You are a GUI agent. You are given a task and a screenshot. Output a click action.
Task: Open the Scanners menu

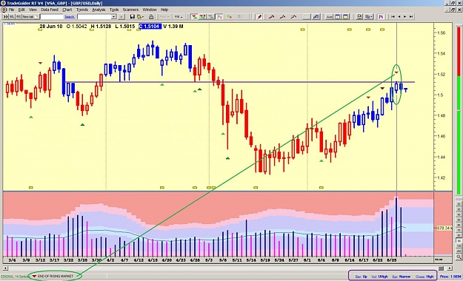pyautogui.click(x=130, y=10)
